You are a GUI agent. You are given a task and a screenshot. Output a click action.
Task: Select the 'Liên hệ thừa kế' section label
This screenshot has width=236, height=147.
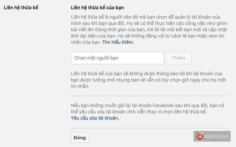tap(21, 7)
